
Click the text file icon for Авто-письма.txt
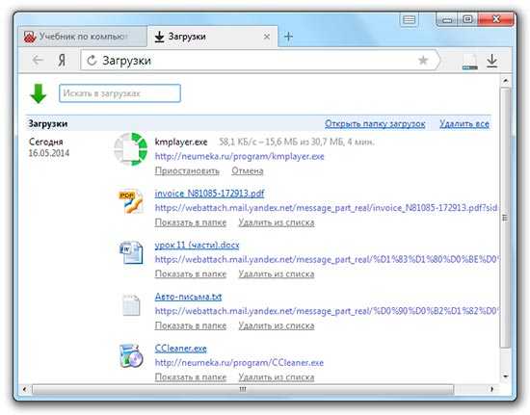pyautogui.click(x=131, y=305)
